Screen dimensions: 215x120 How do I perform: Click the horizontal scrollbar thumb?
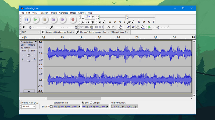coord(74,98)
